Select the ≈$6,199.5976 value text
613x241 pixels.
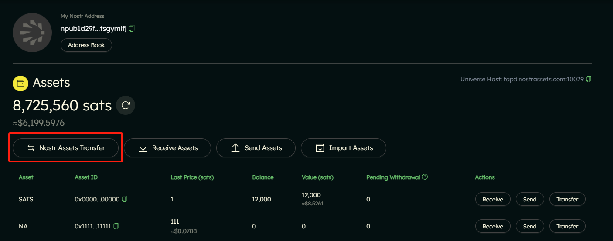point(39,123)
